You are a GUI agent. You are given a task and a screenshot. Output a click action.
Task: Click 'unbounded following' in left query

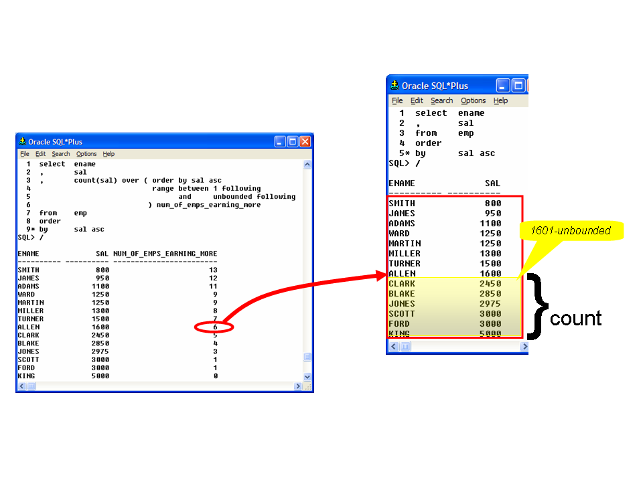click(x=255, y=197)
